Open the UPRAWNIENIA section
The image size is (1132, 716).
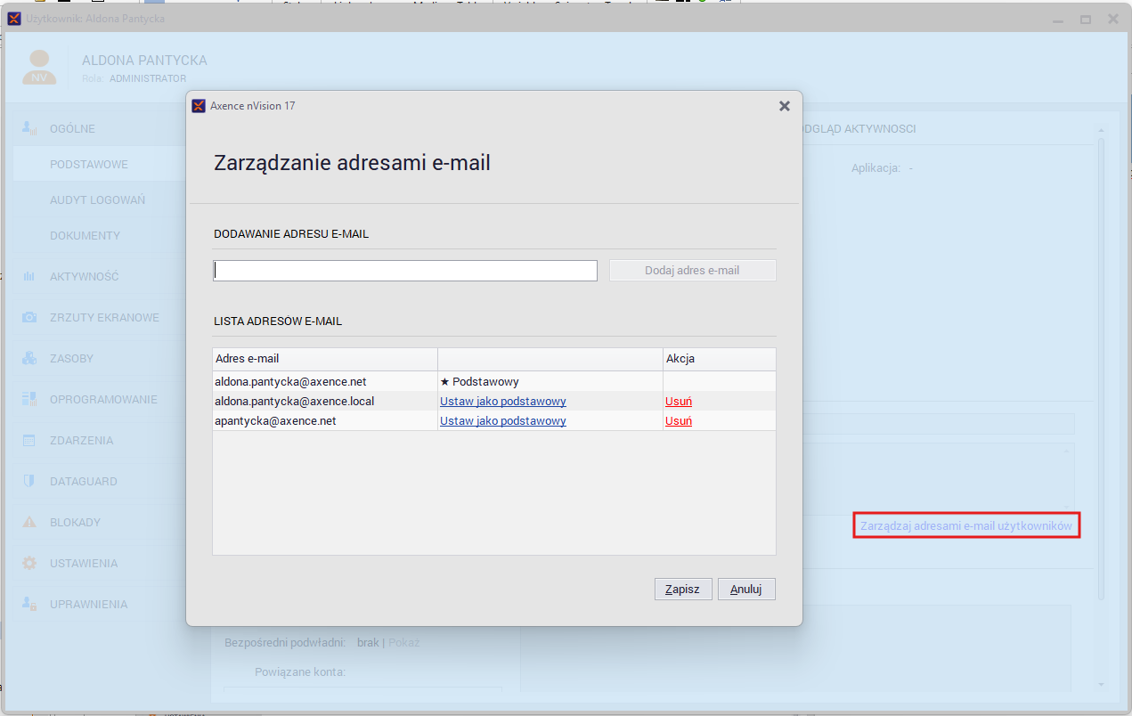coord(88,605)
